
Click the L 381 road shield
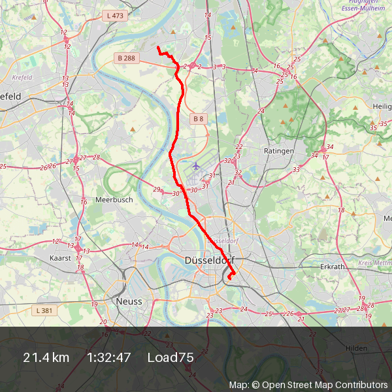pyautogui.click(x=44, y=310)
